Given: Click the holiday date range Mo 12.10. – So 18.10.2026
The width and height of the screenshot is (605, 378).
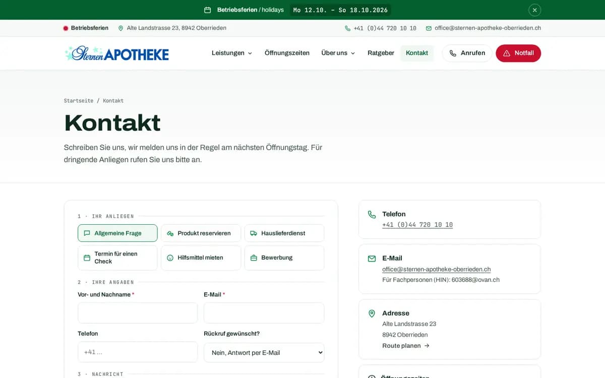Looking at the screenshot, I should [x=340, y=10].
